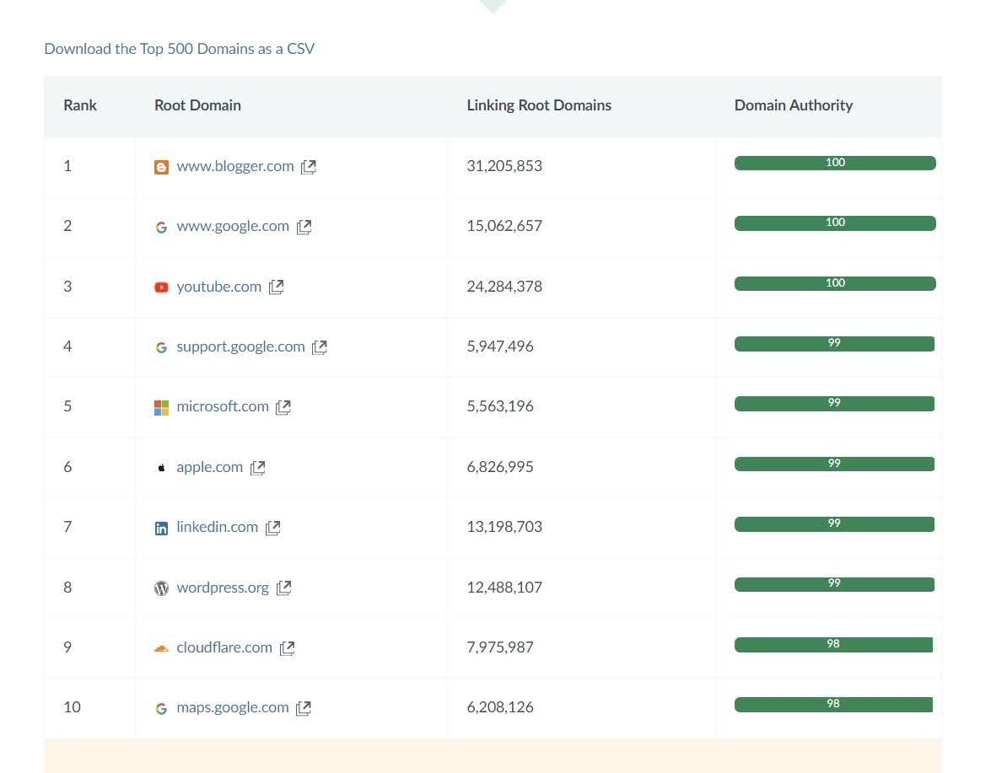Click youtube.com's Domain Authority bar showing 100
Screen dimensions: 991x773
835,283
